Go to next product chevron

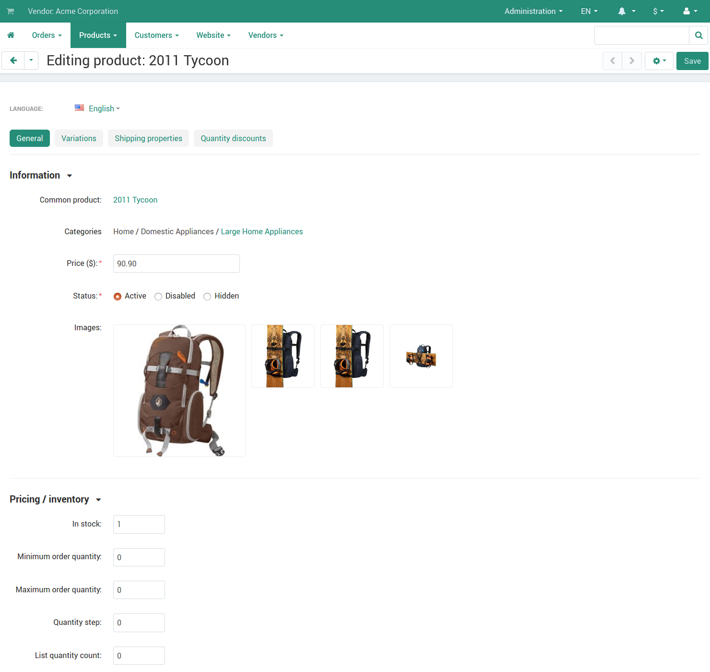point(632,61)
